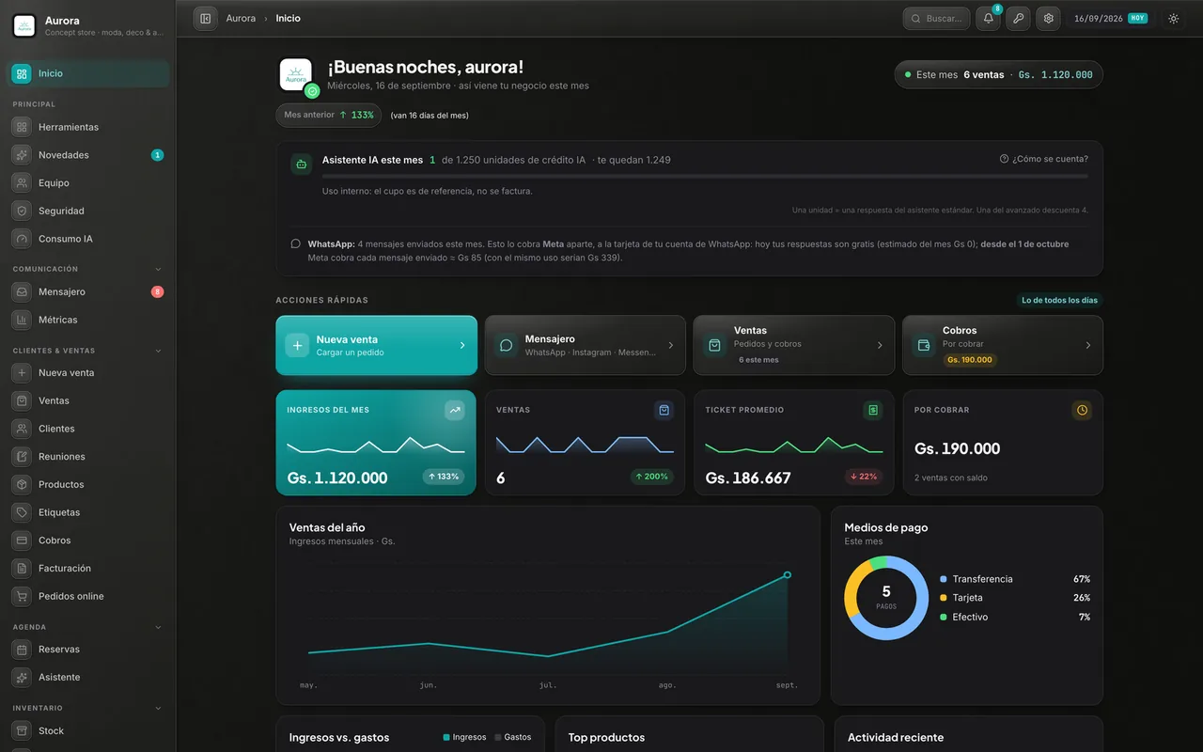This screenshot has width=1203, height=752.
Task: Toggle the sidebar collapse icon
Action: click(x=205, y=19)
